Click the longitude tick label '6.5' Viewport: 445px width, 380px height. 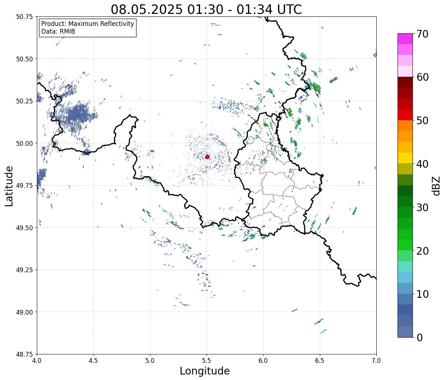[320, 361]
